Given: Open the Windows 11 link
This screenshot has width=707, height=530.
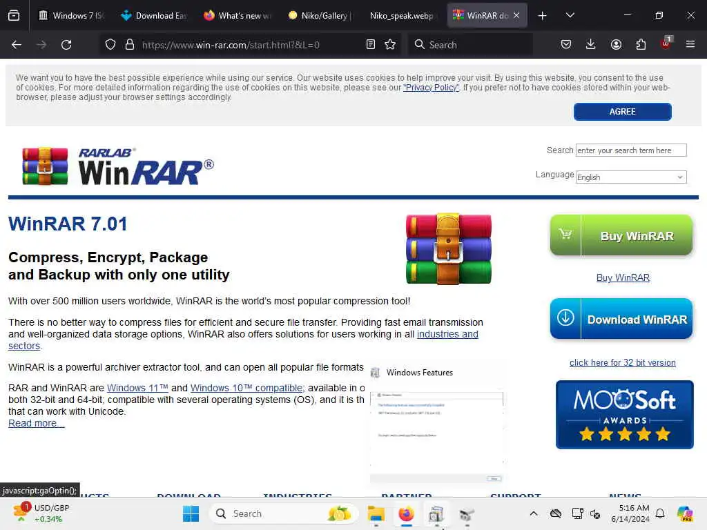Looking at the screenshot, I should [x=137, y=388].
